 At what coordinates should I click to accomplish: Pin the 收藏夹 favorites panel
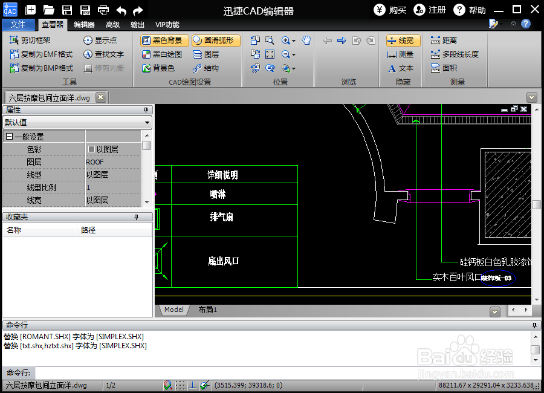pos(137,217)
